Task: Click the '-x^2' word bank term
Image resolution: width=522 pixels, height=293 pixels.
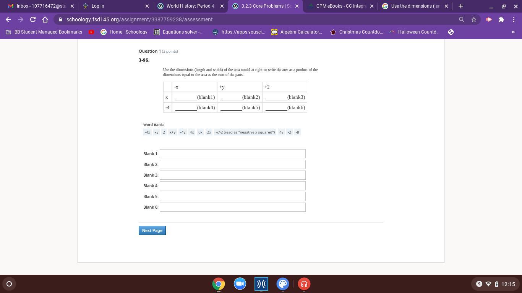Action: click(x=245, y=132)
